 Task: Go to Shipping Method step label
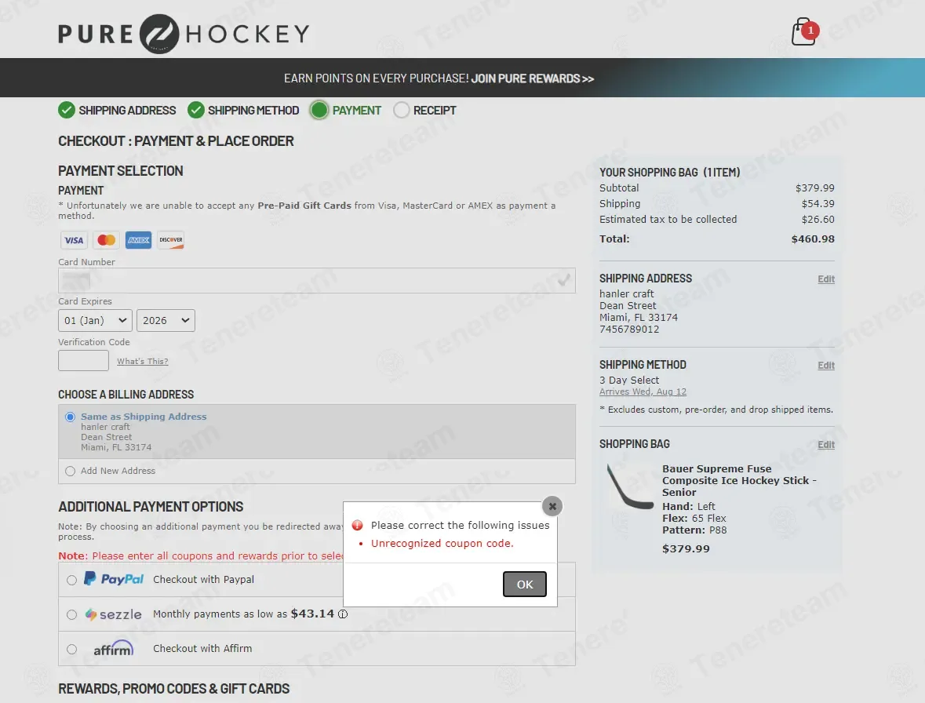tap(253, 111)
